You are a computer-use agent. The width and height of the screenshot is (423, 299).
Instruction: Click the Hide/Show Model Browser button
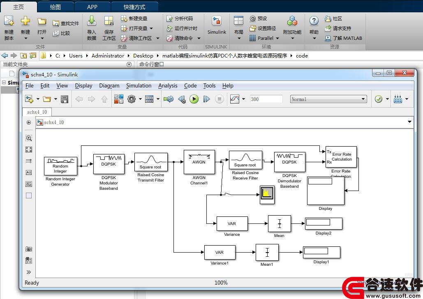pos(29,122)
